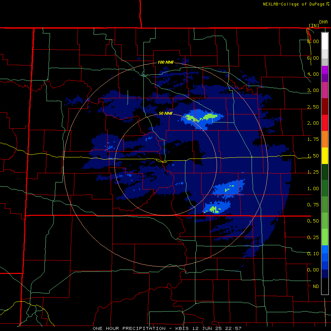The image size is (331, 331).
Task: Click the ND legend label
Action: (x=316, y=286)
